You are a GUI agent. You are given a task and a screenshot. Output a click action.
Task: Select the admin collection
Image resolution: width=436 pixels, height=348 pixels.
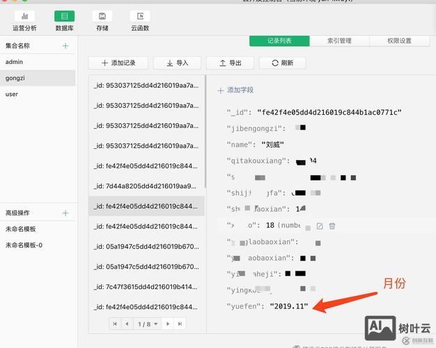pos(38,62)
